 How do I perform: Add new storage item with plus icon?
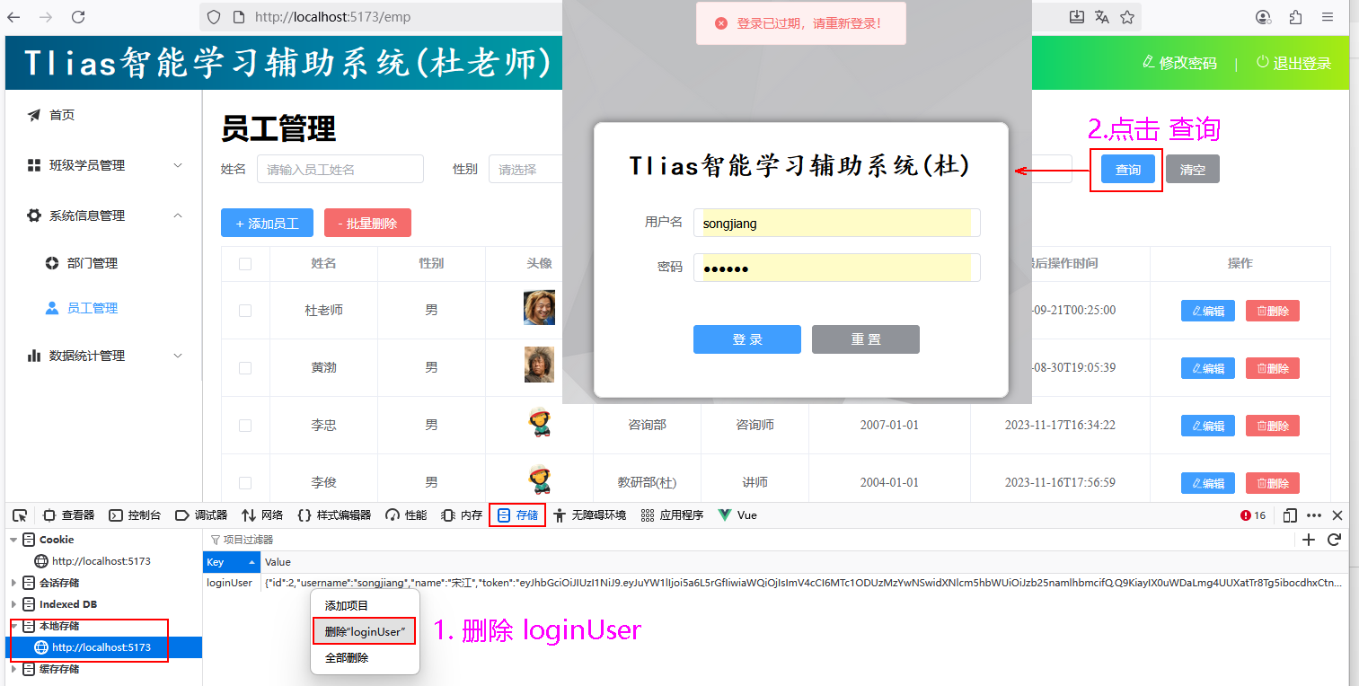(1309, 540)
